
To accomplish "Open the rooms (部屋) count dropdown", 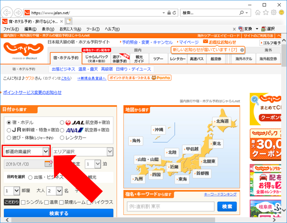I will tap(12, 191).
